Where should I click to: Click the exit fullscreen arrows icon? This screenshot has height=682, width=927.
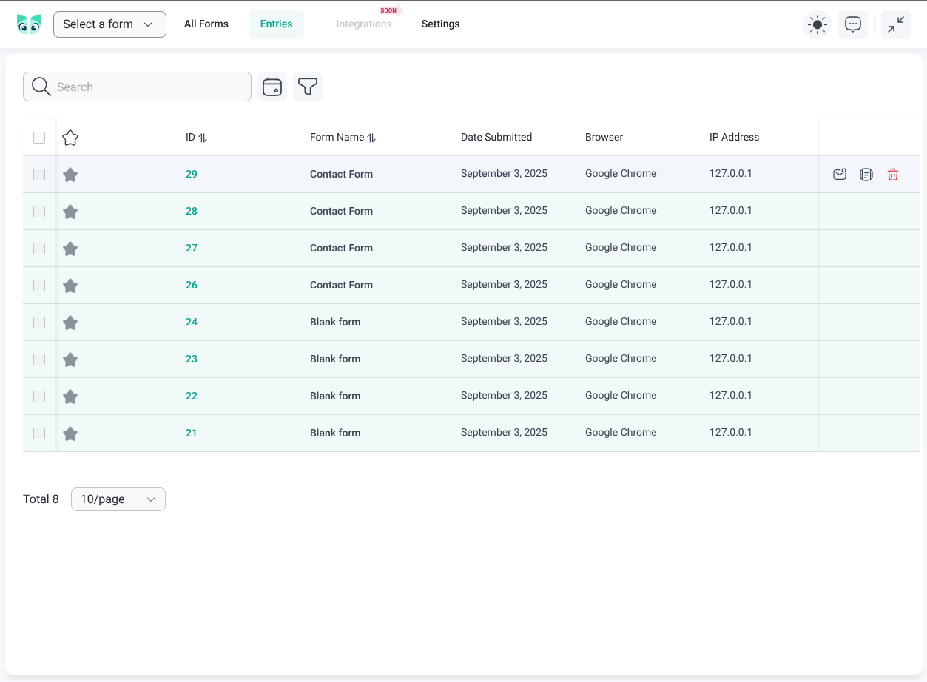coord(896,24)
